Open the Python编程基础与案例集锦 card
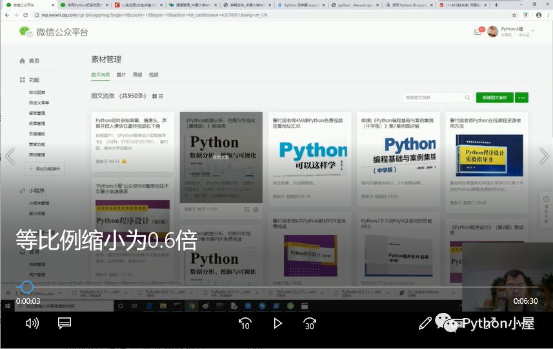Image resolution: width=553 pixels, height=349 pixels. pos(398,159)
